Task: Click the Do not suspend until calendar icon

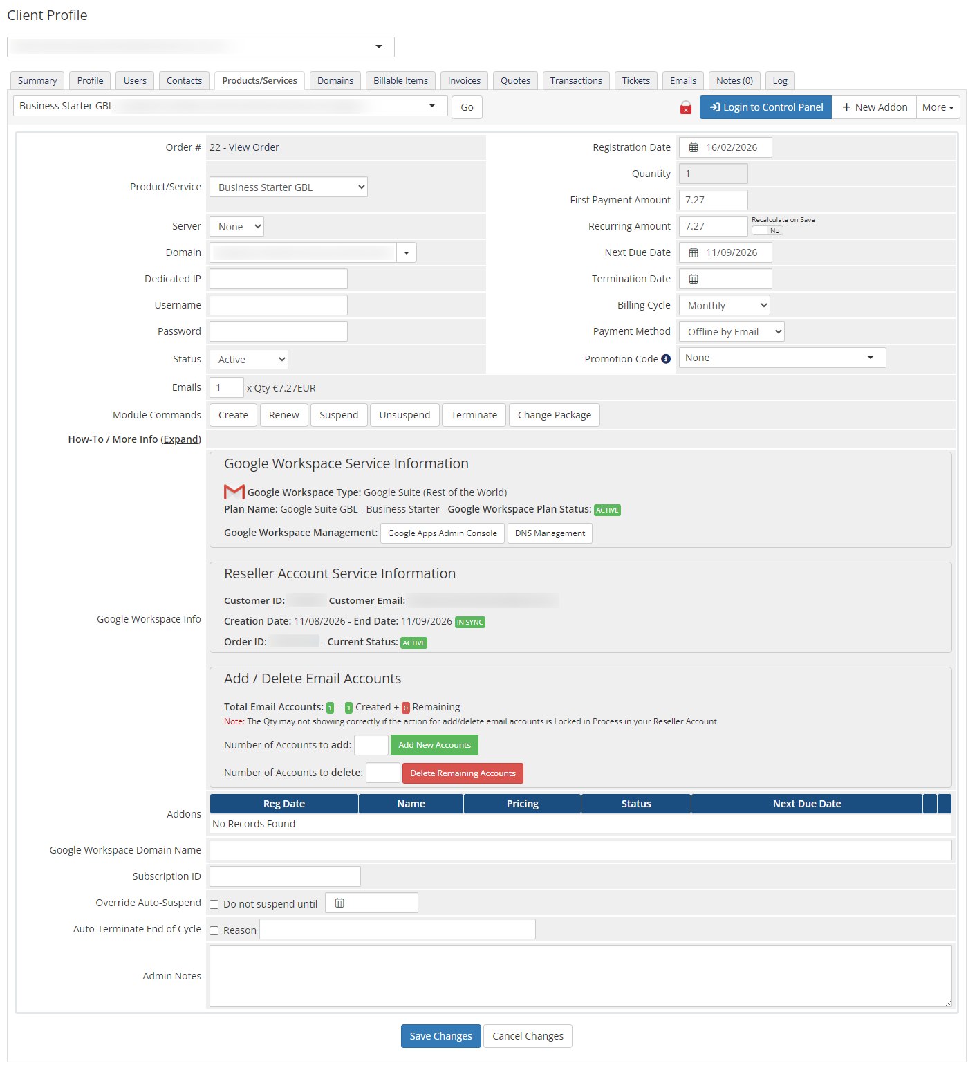Action: (339, 903)
